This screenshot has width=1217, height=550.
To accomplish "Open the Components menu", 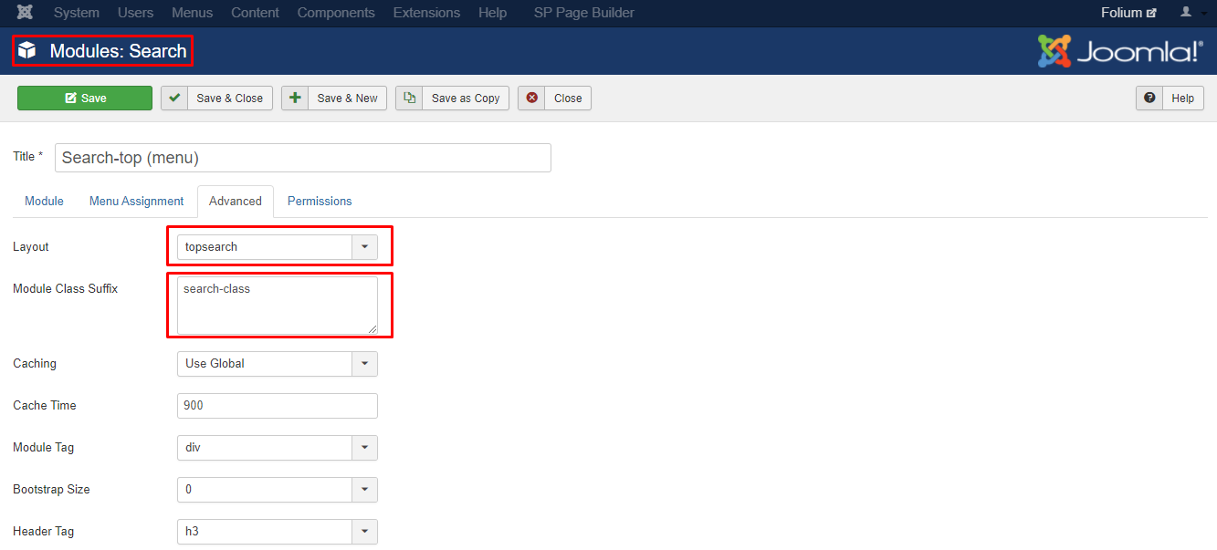I will click(x=336, y=13).
